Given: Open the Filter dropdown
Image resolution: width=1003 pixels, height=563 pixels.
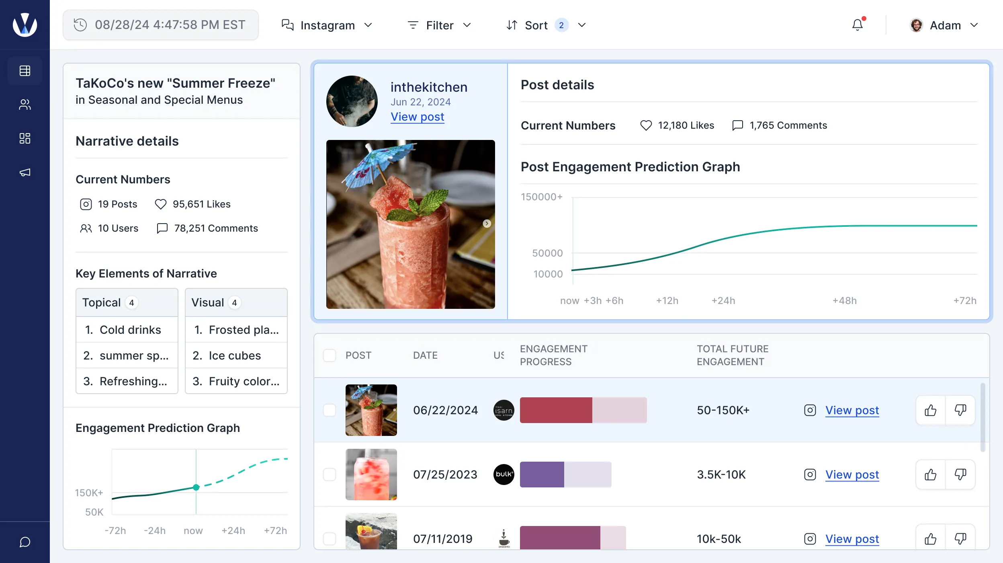Looking at the screenshot, I should [x=439, y=25].
